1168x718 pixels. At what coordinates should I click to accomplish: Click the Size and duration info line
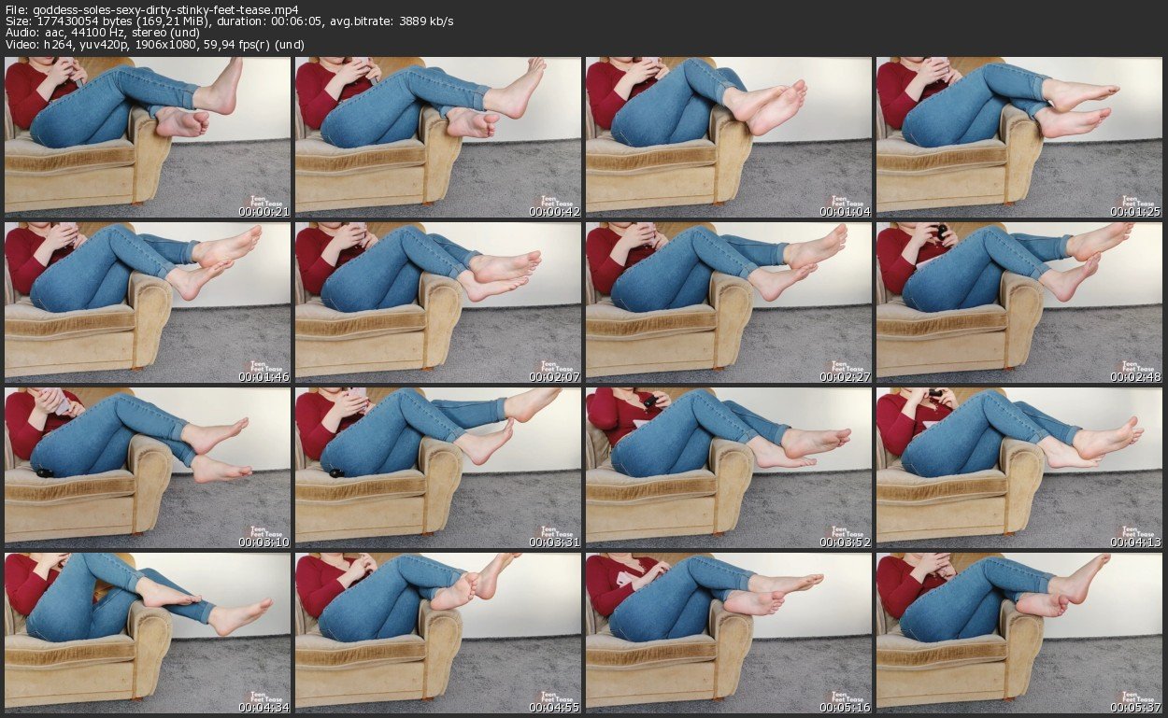pyautogui.click(x=229, y=21)
